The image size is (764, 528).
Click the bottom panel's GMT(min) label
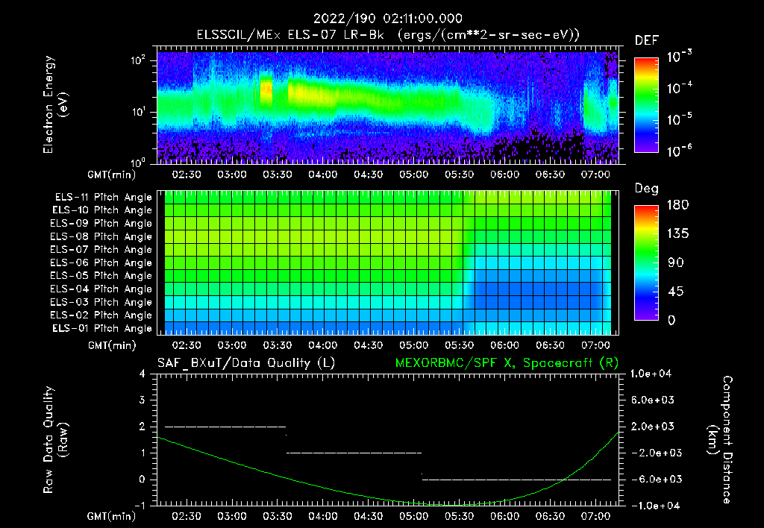[x=112, y=516]
